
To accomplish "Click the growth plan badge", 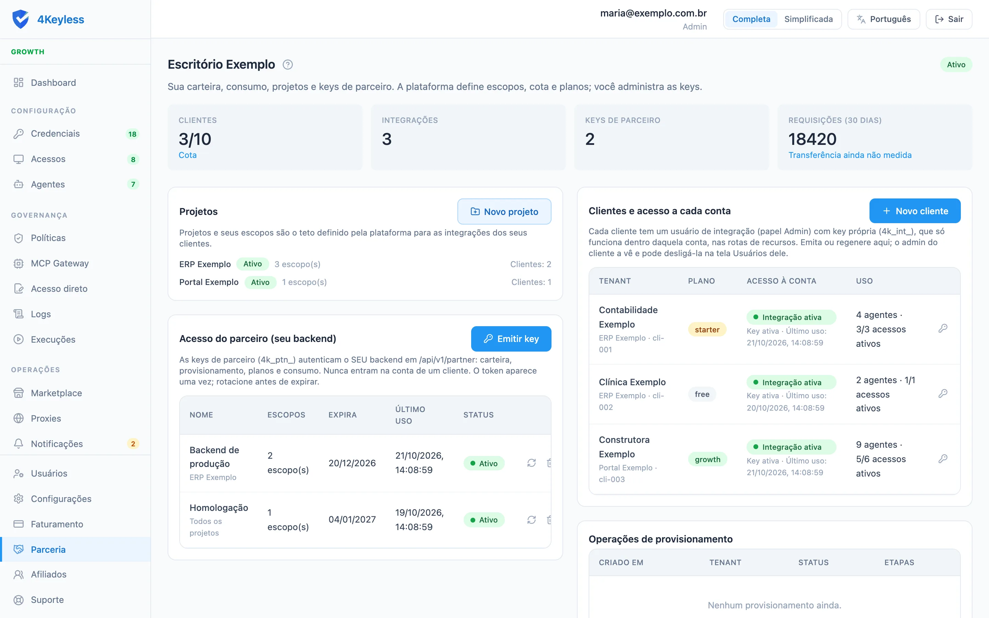I will pyautogui.click(x=707, y=459).
